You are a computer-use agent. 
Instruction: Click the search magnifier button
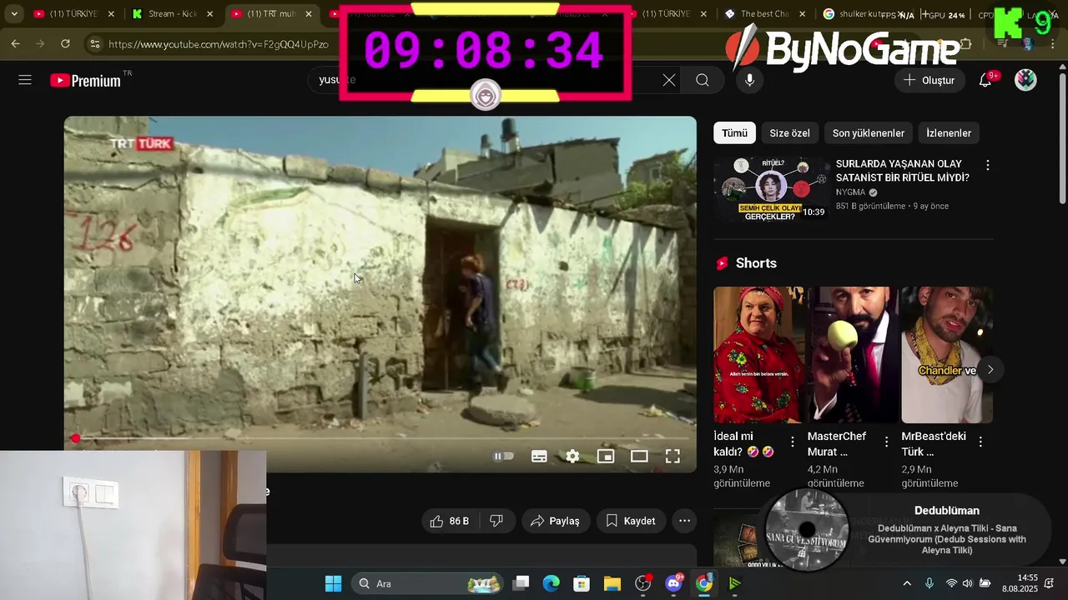tap(703, 80)
